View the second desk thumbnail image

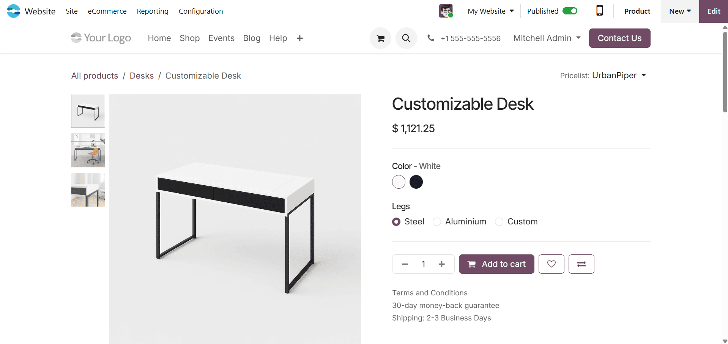point(88,150)
